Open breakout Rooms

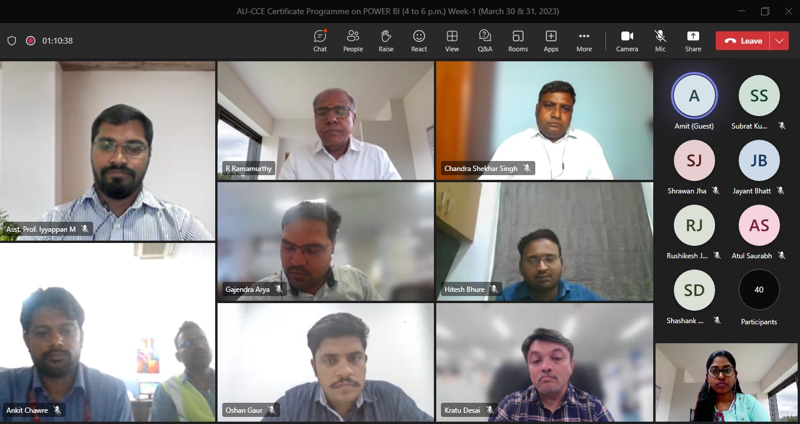pyautogui.click(x=518, y=41)
